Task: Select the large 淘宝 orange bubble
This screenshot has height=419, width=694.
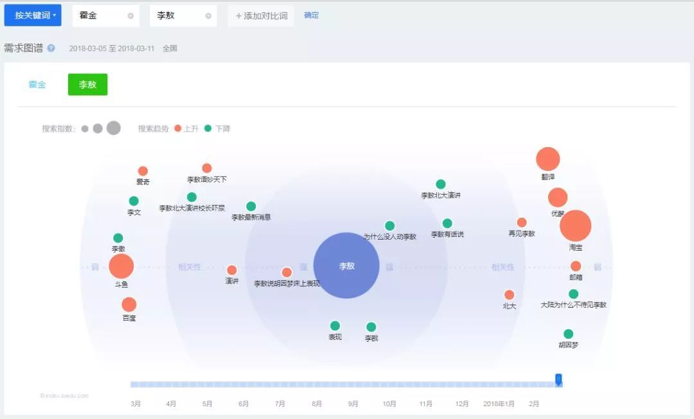Action: tap(575, 226)
